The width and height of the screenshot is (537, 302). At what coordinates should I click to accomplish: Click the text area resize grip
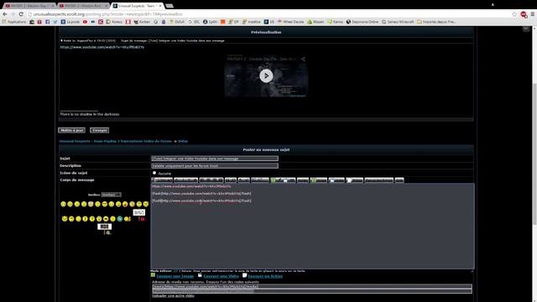tap(472, 270)
